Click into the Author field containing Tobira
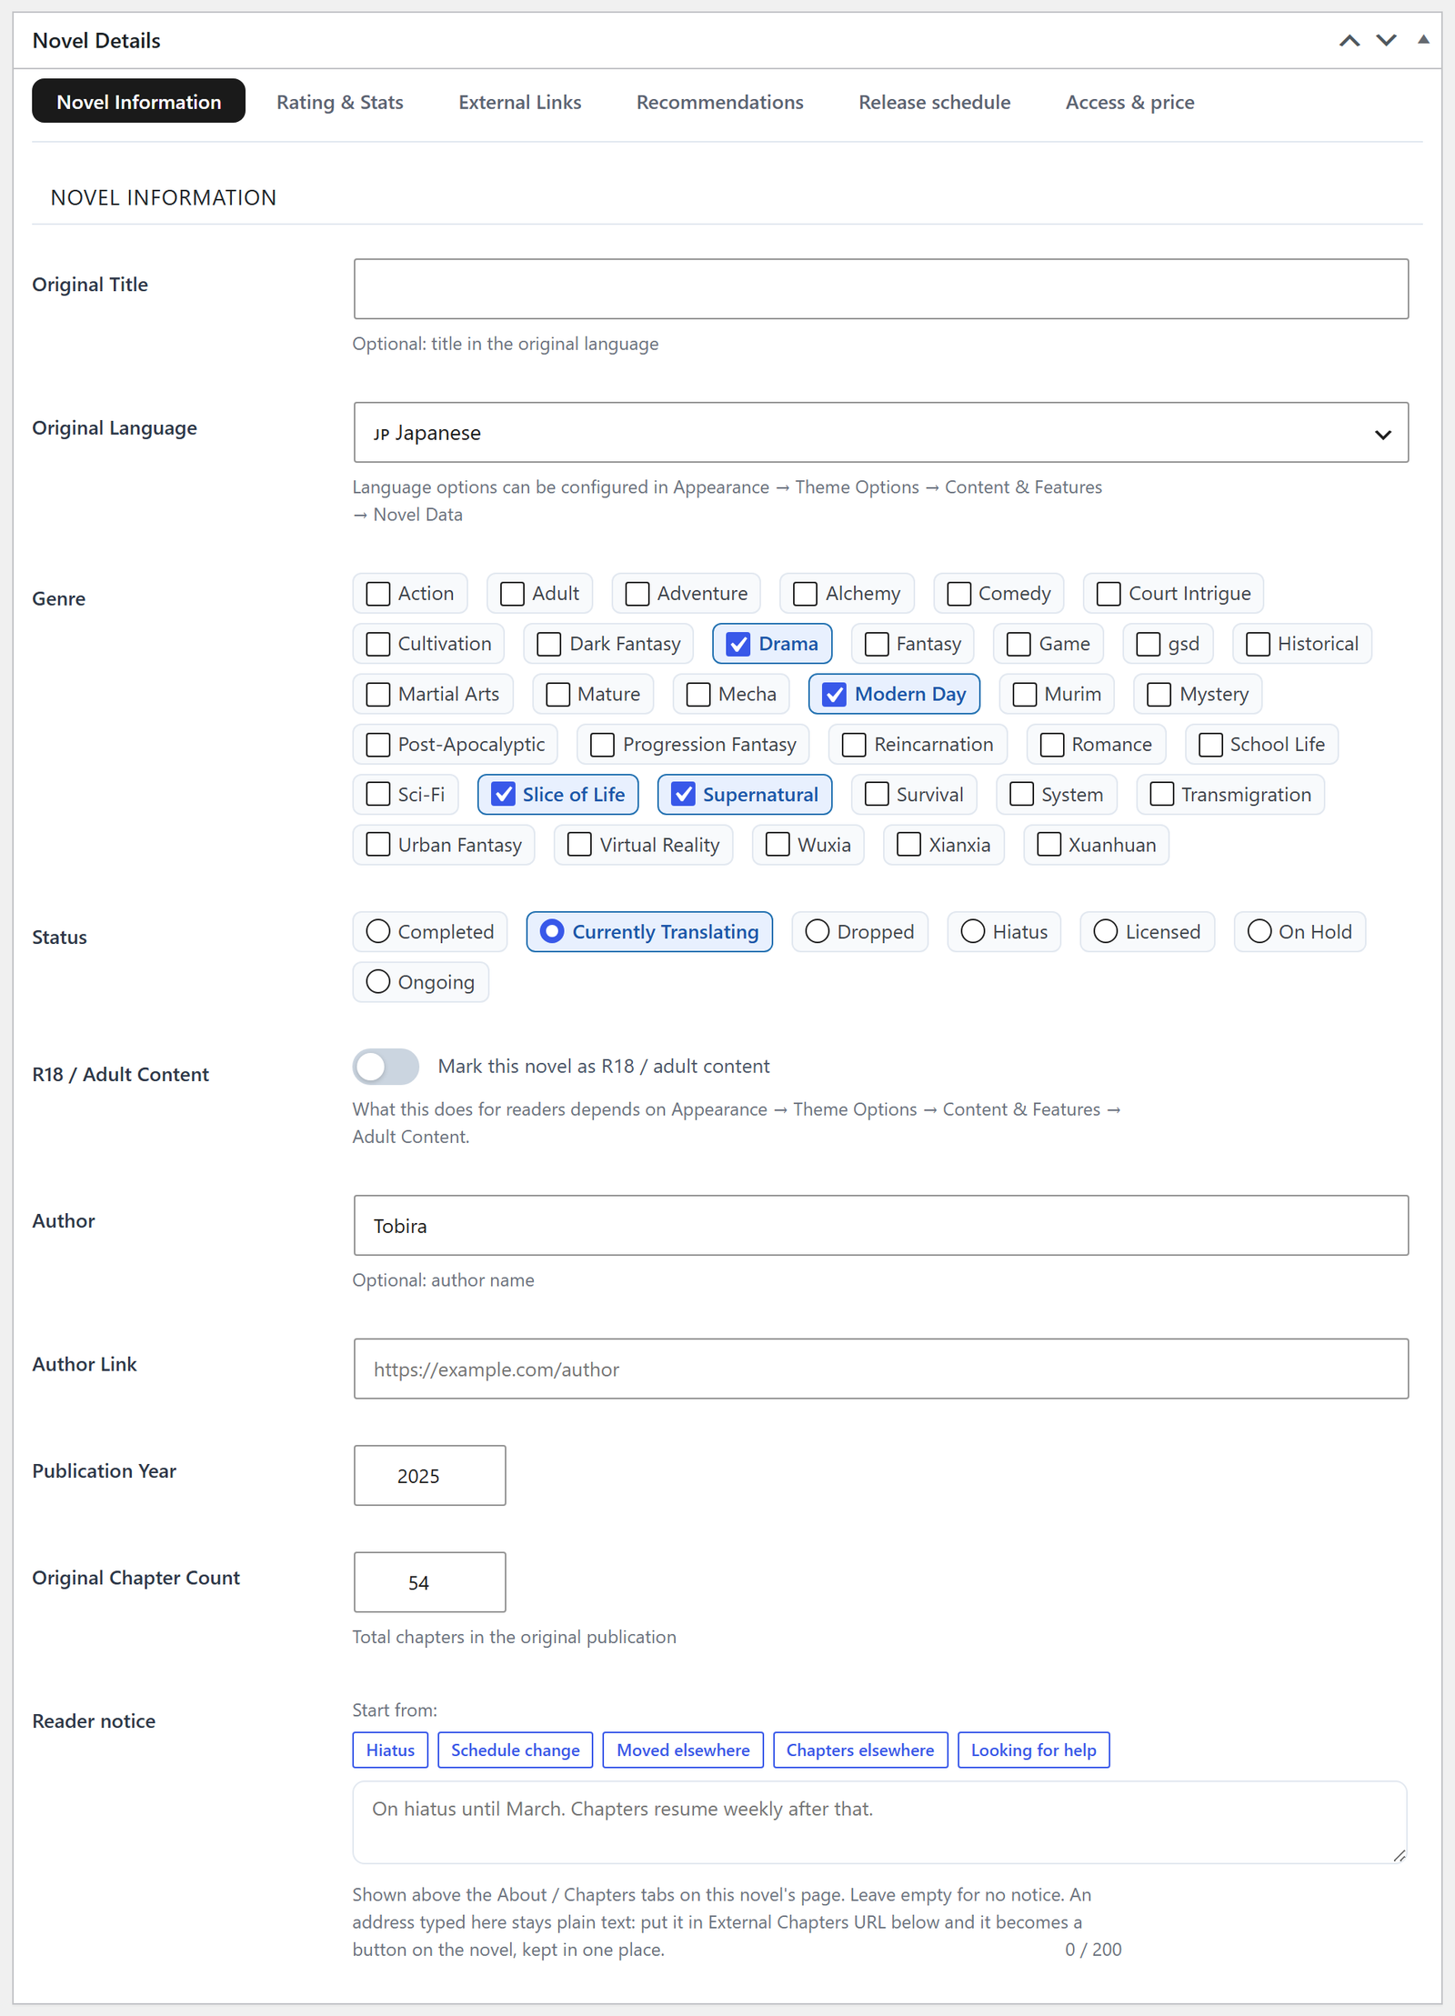The height and width of the screenshot is (2016, 1455). coord(880,1226)
